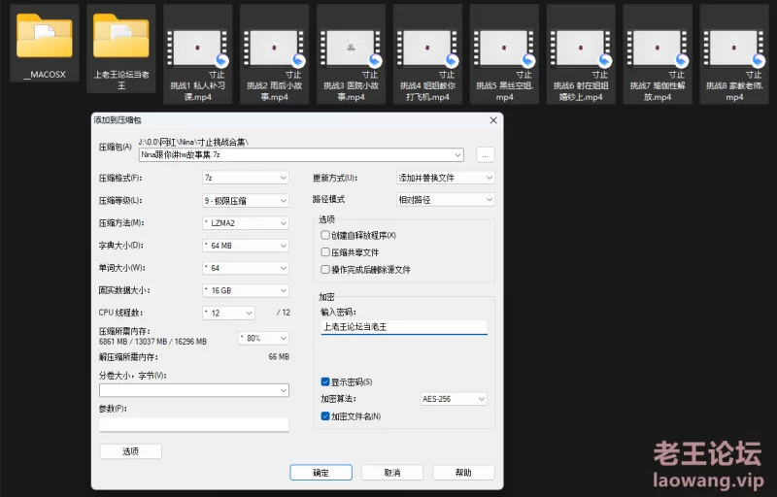Open the 路径模式 相对路径 dropdown

(446, 200)
